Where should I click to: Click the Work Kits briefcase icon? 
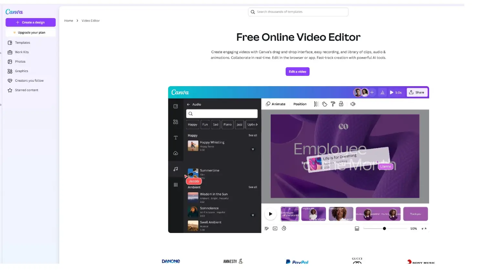(10, 52)
